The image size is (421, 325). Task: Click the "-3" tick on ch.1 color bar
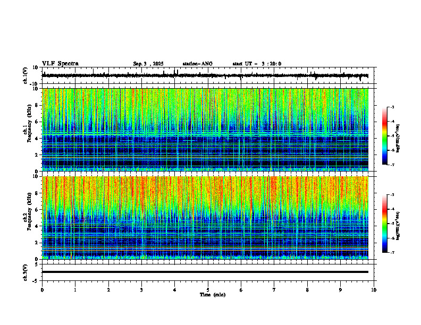[x=392, y=107]
